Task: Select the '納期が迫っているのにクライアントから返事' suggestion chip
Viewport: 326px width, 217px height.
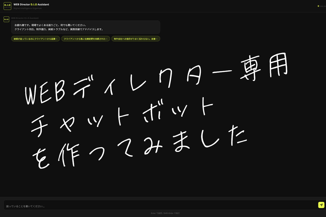Action: coord(36,39)
